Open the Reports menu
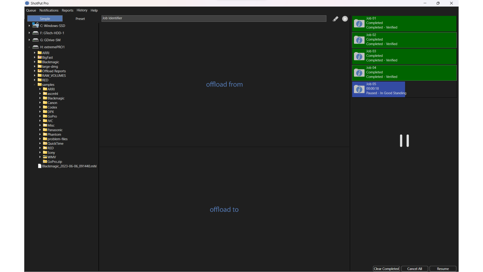Image resolution: width=483 pixels, height=272 pixels. click(x=67, y=10)
